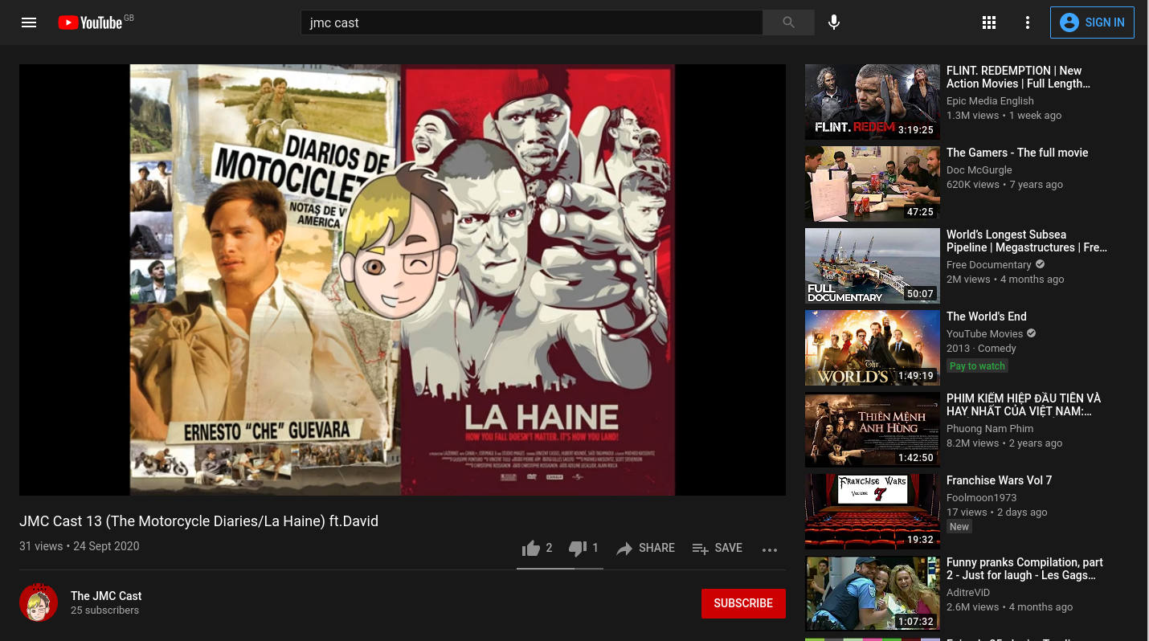Open Funny pranks Compilation thumbnail
1149x641 pixels.
pyautogui.click(x=873, y=594)
